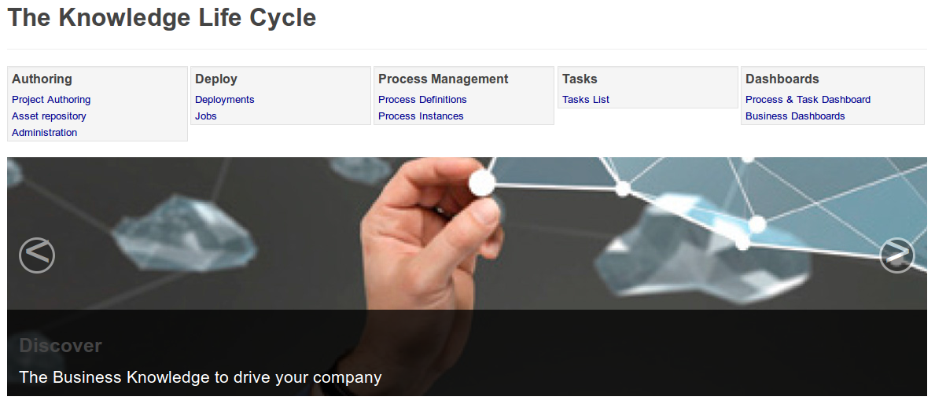Screen dimensions: 935x404
Task: Open the Asset repository link
Action: 49,116
